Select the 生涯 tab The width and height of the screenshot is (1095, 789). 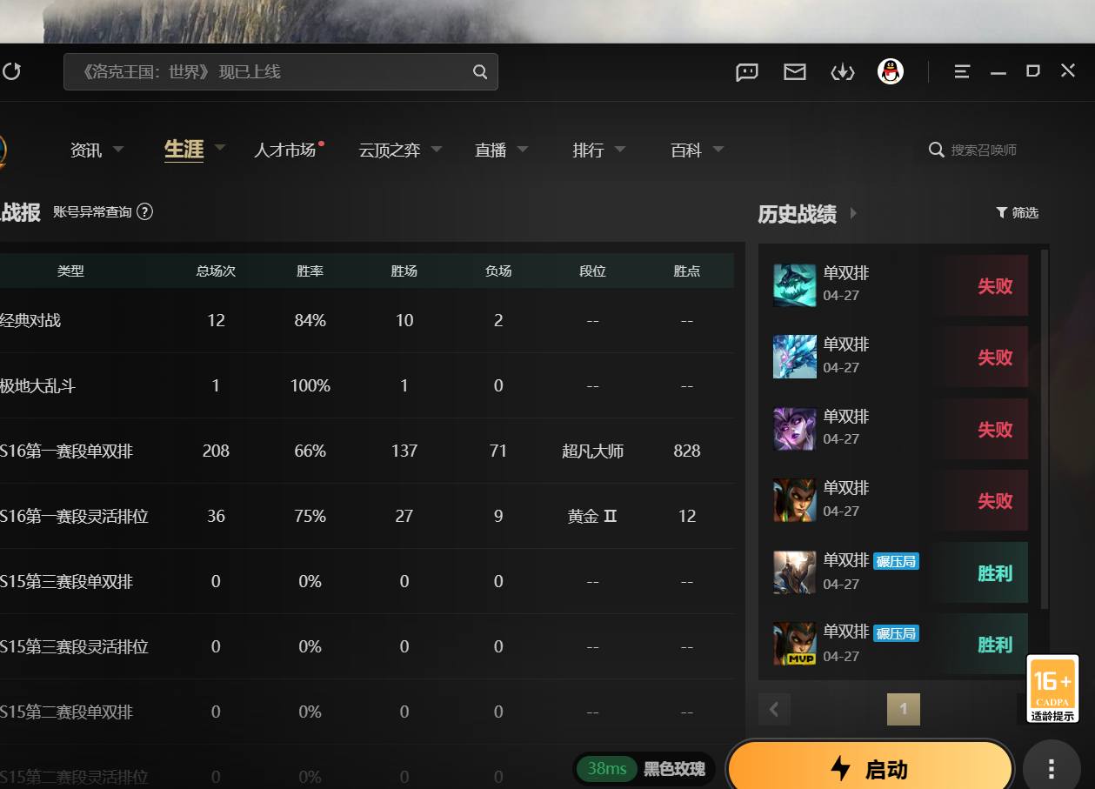click(184, 149)
